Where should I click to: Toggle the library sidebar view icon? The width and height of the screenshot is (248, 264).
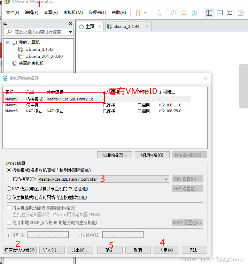pyautogui.click(x=209, y=13)
